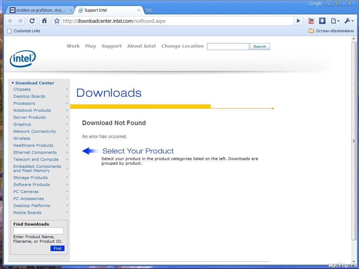Expand the Notebook Products arrow

pos(67,110)
